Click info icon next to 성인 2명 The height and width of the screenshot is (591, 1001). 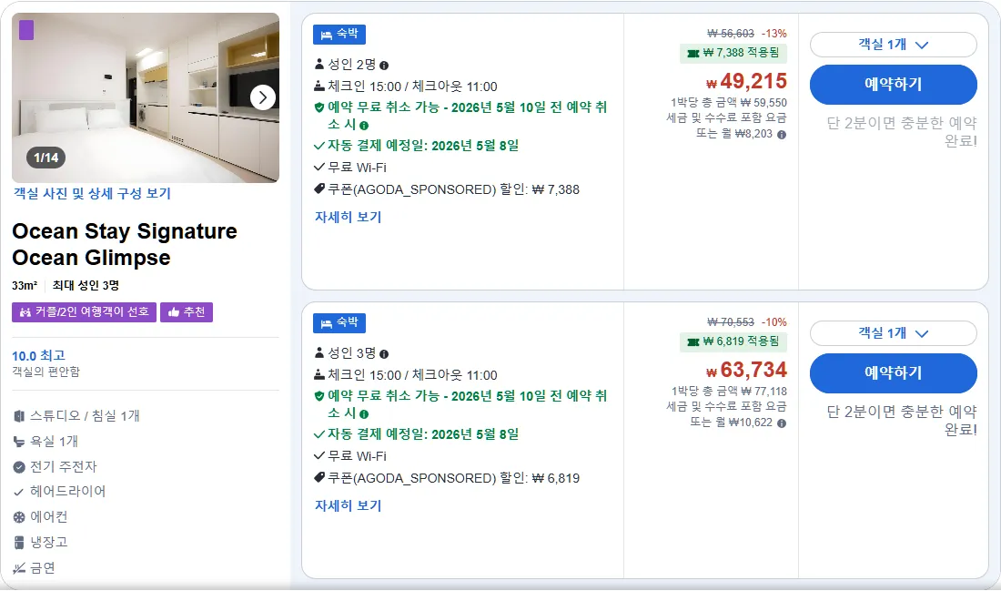click(384, 66)
